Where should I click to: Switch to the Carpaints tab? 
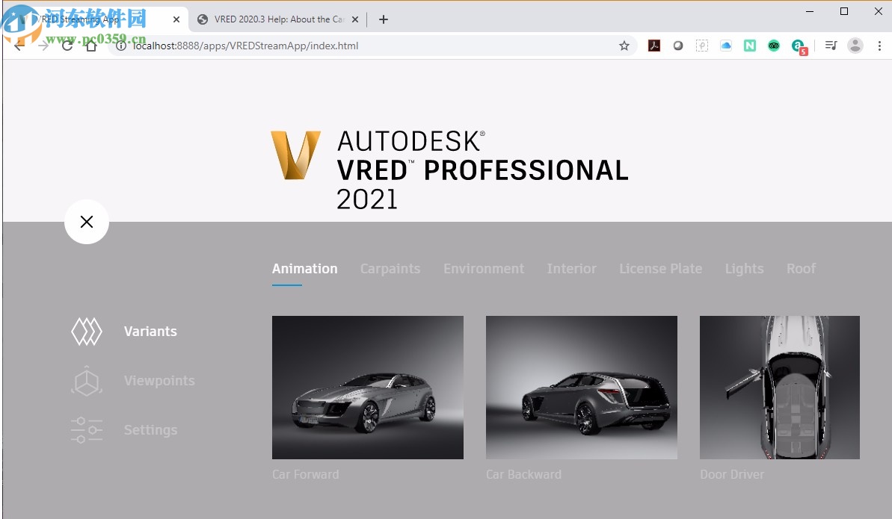390,268
